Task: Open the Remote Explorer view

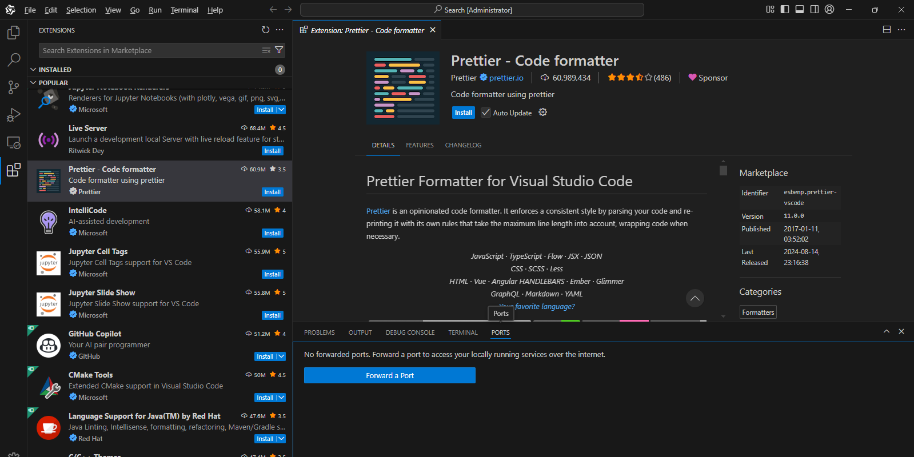Action: 13,142
